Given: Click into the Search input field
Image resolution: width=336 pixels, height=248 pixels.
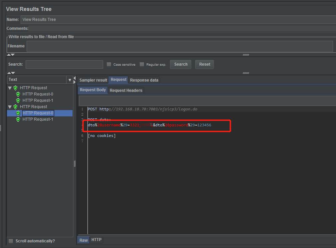Looking at the screenshot, I should (64, 65).
